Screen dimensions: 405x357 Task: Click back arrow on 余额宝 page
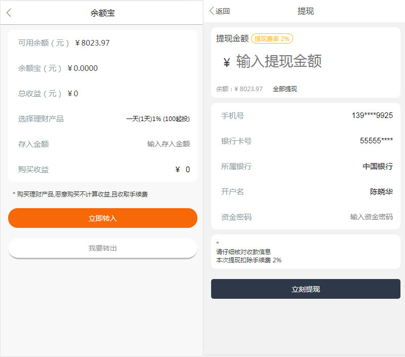[9, 13]
